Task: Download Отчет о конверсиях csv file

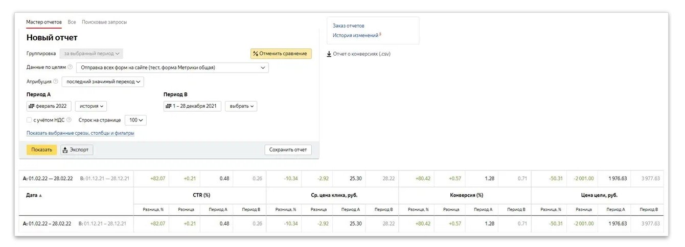Action: pyautogui.click(x=358, y=54)
